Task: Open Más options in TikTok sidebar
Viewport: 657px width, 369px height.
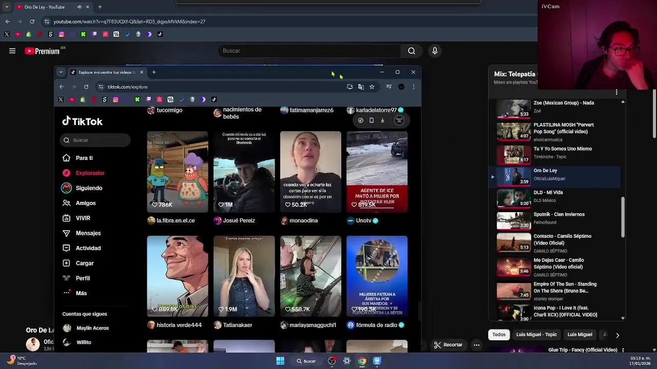Action: pyautogui.click(x=81, y=293)
